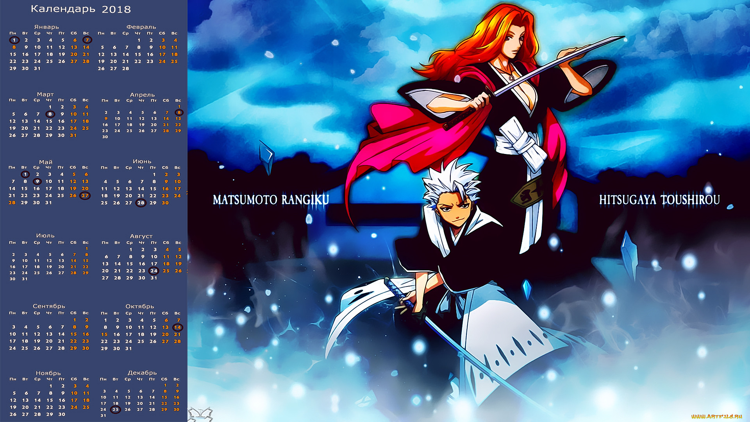The image size is (750, 422).
Task: Select date 30 in Апрель
Action: (105, 137)
